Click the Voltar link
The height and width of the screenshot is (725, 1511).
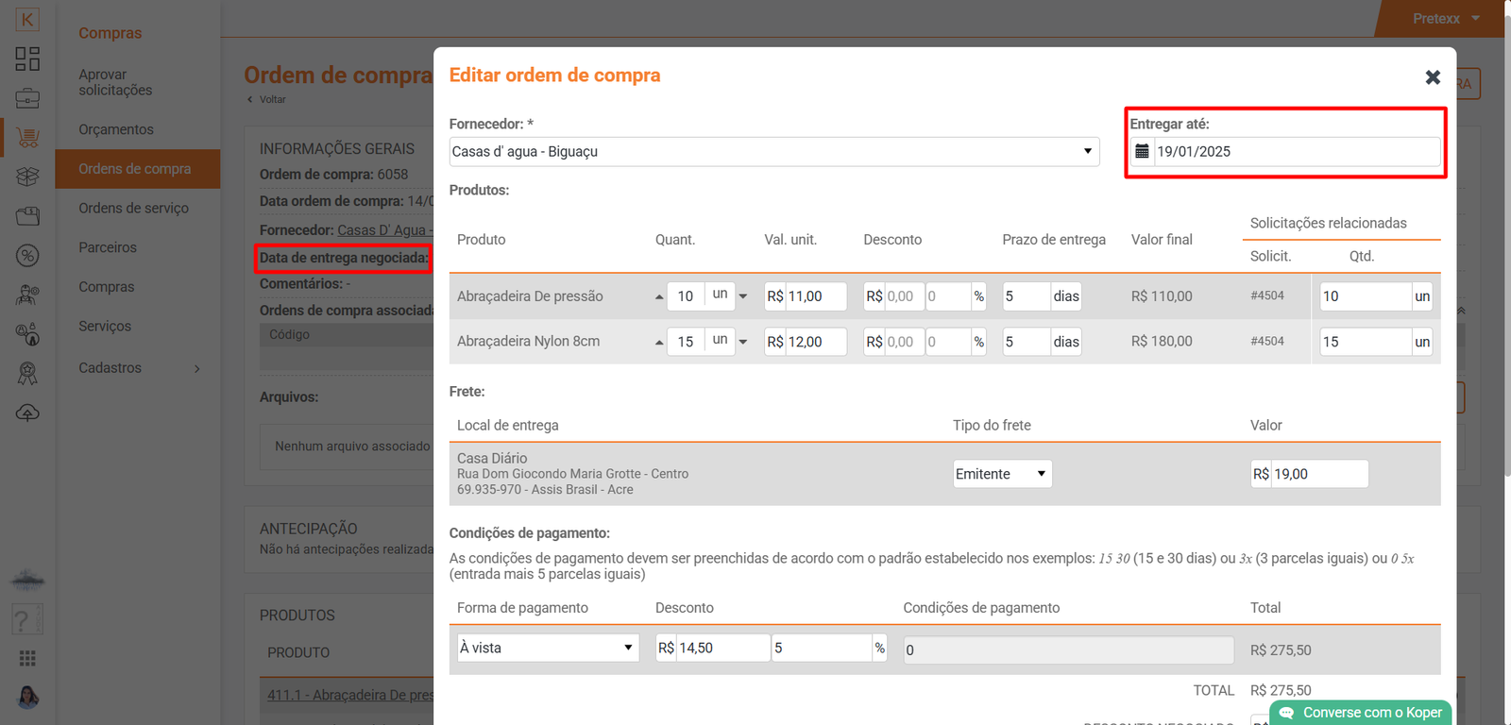pos(271,99)
